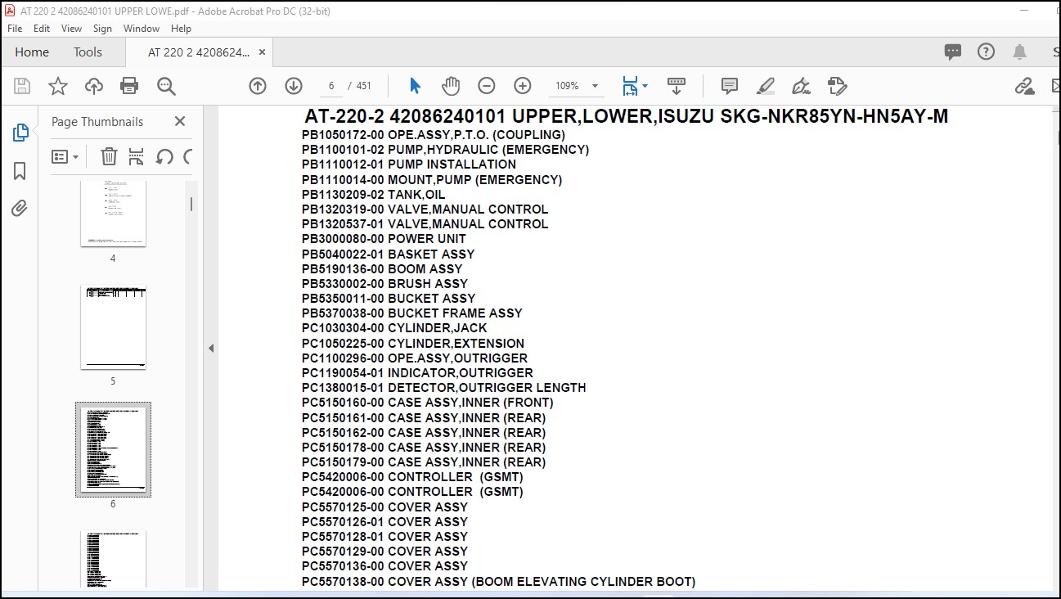Select the page 4 thumbnail
Screen dimensions: 1061x599
[x=113, y=213]
